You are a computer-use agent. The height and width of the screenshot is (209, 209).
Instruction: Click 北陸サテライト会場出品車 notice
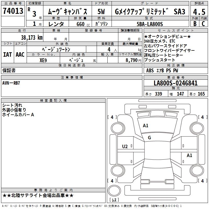coord(38,195)
